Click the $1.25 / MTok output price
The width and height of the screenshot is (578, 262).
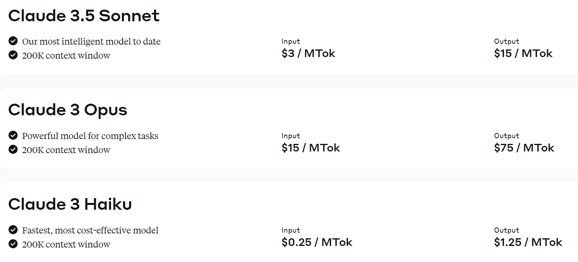tap(528, 242)
